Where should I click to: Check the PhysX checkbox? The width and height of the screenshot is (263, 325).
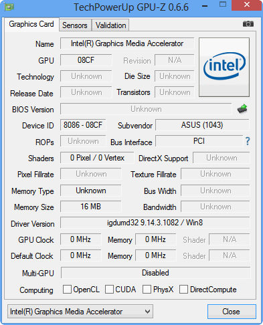(x=147, y=290)
